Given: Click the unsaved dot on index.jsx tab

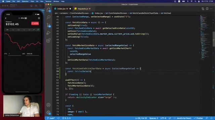Looking at the screenshot, I should click(70, 9).
